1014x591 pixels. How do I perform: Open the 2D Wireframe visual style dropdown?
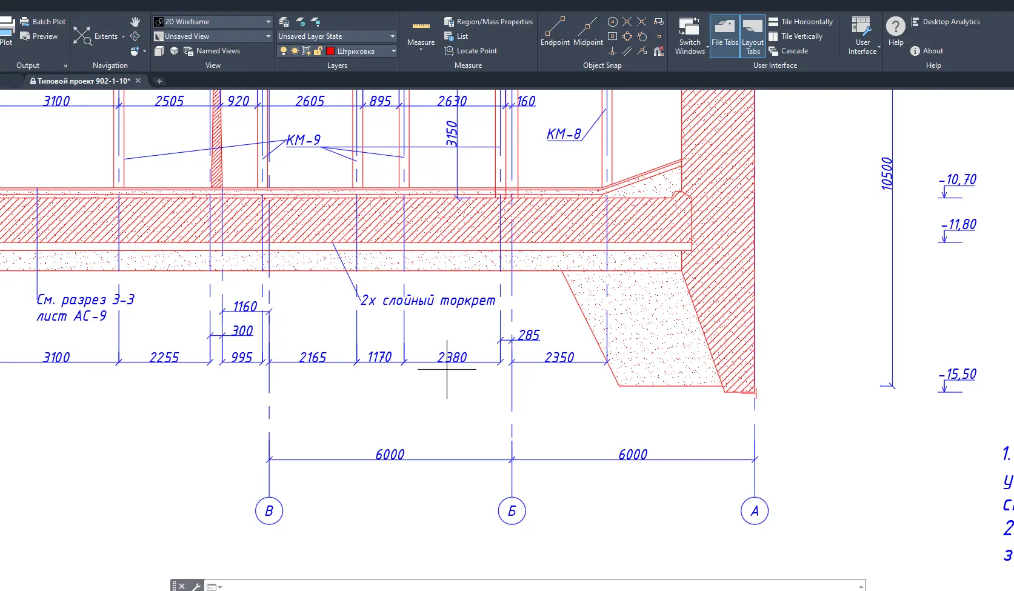pyautogui.click(x=213, y=22)
